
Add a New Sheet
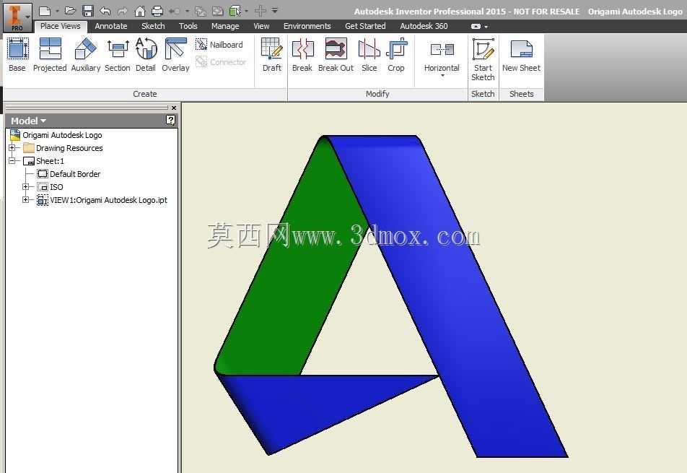tap(521, 54)
